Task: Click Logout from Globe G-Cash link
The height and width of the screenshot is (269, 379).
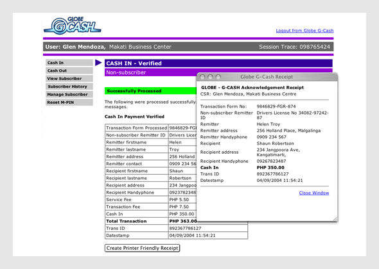Action: click(304, 31)
